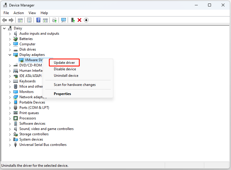This screenshot has height=170, width=231.
Task: Click the System devices folder icon
Action: [x=16, y=139]
